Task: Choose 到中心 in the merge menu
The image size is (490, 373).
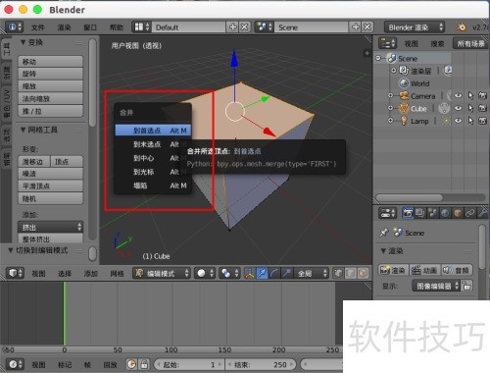Action: 153,158
